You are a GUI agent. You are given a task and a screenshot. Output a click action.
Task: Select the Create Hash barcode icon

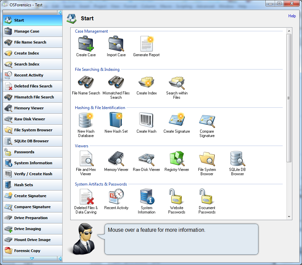(x=146, y=121)
